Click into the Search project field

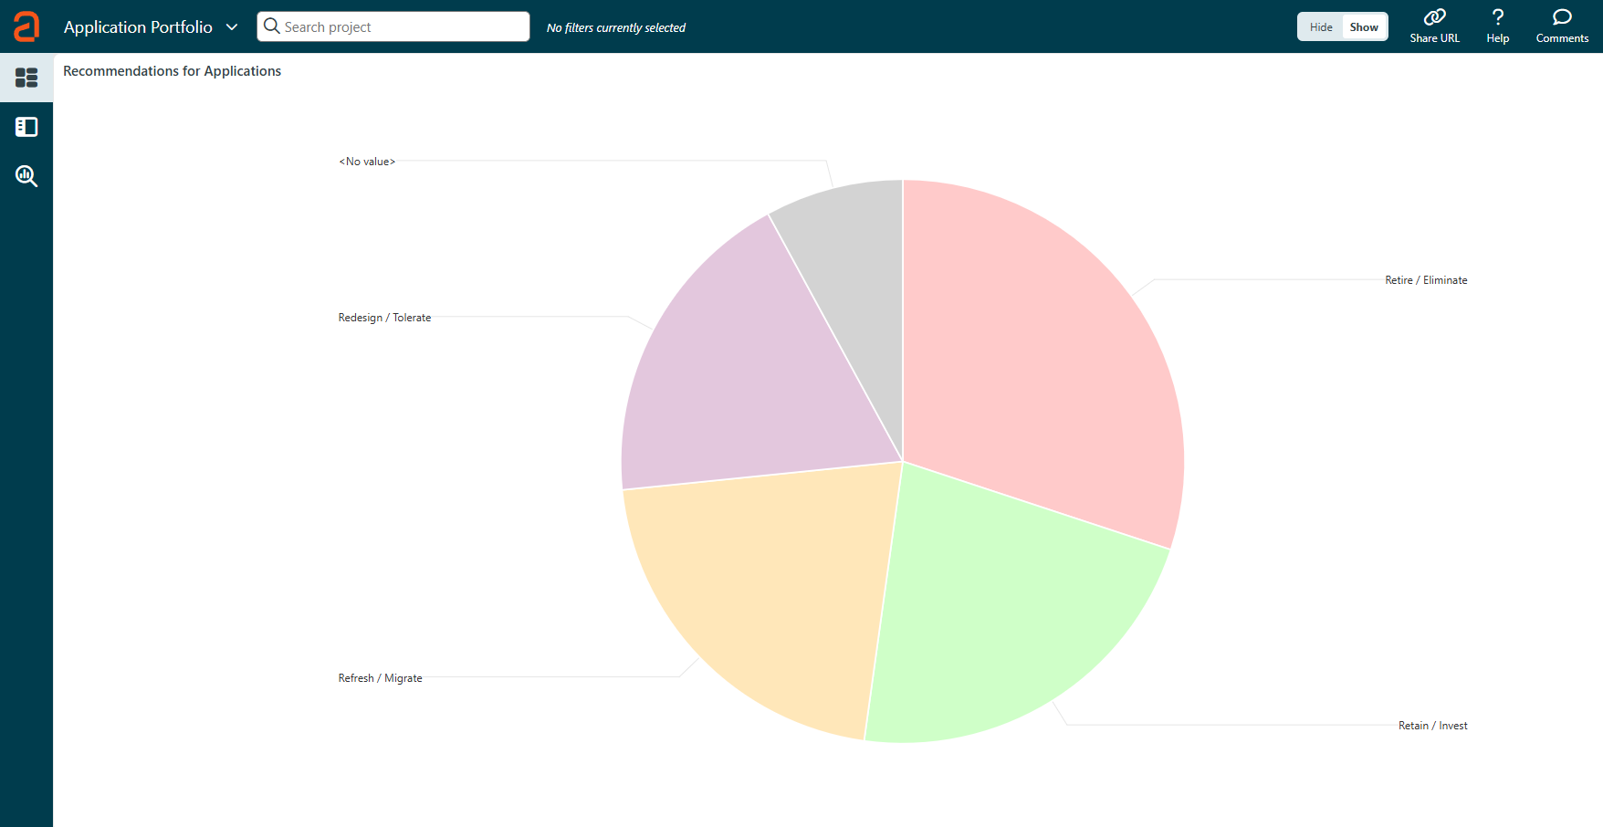(x=402, y=27)
